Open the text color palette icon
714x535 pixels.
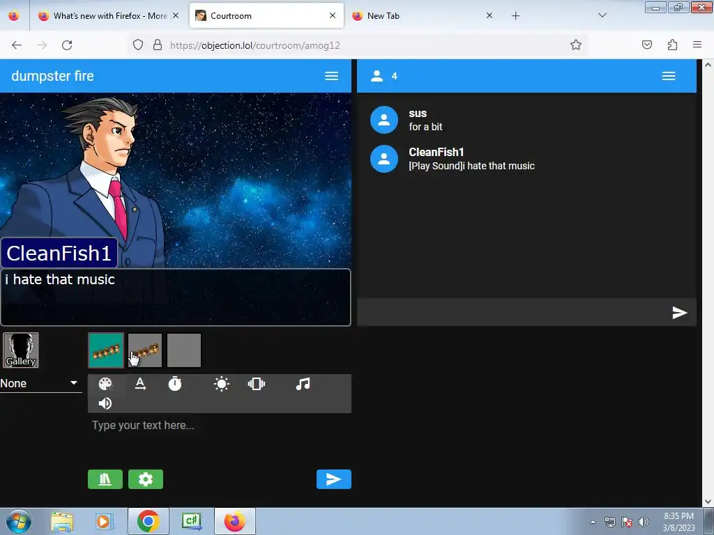(x=105, y=384)
